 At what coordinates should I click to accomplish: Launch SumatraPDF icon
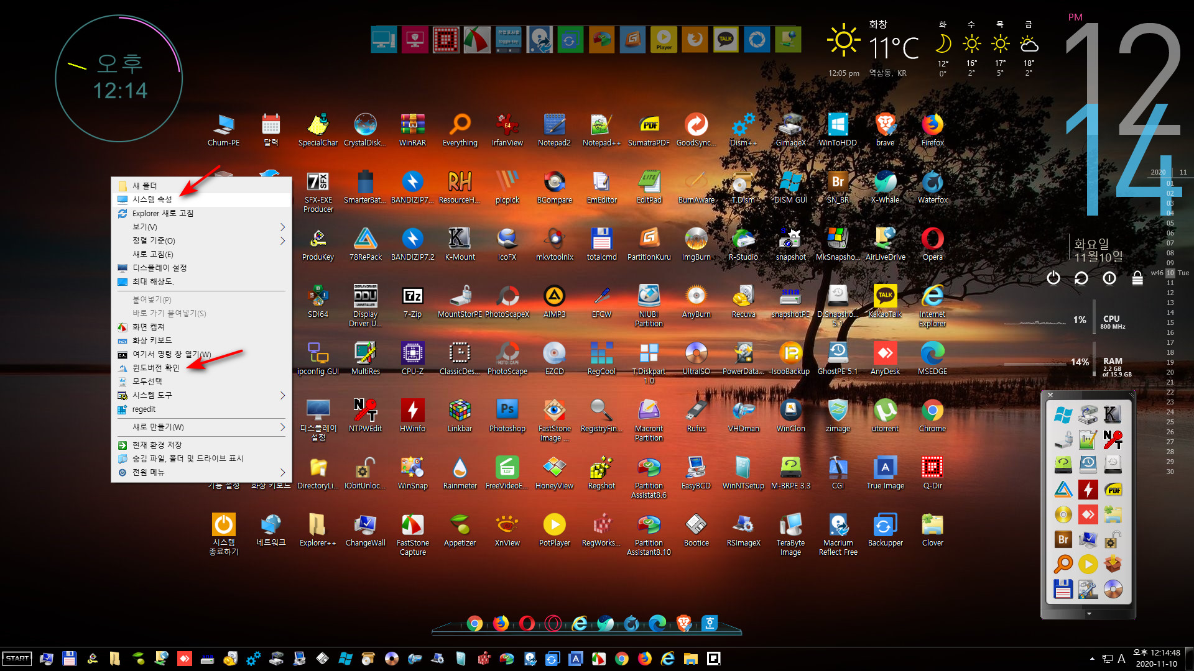pyautogui.click(x=649, y=130)
